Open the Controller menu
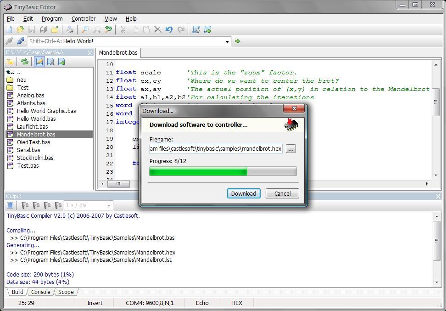Screen dimensions: 446x311 pos(84,19)
